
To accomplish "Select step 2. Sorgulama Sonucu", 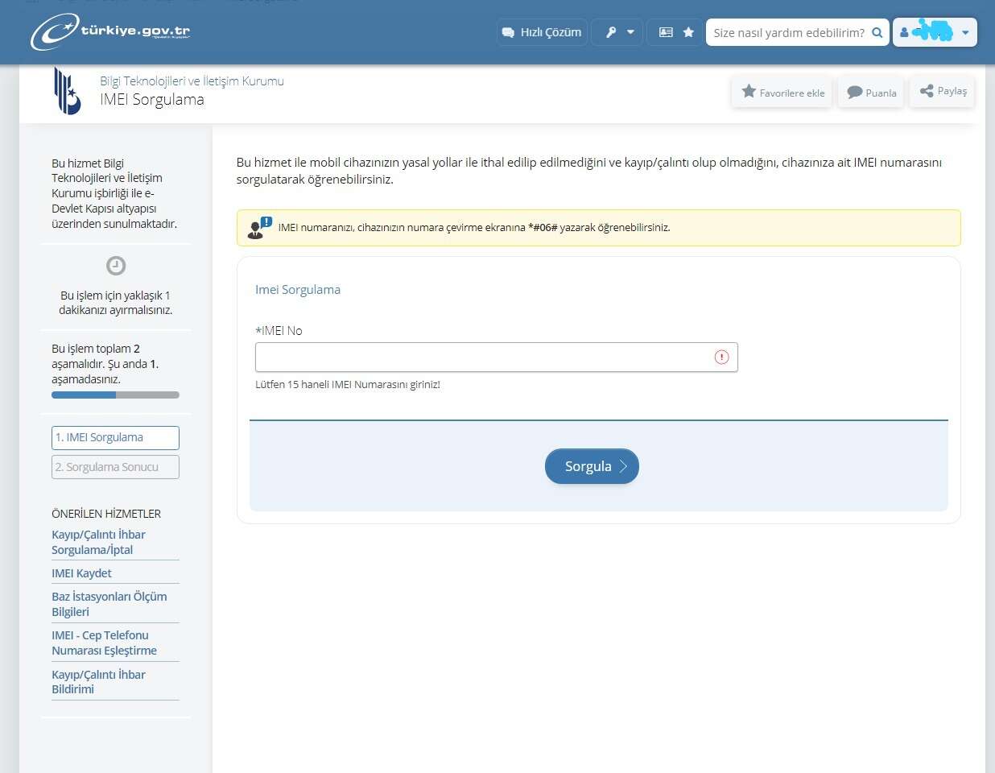I will coord(115,467).
